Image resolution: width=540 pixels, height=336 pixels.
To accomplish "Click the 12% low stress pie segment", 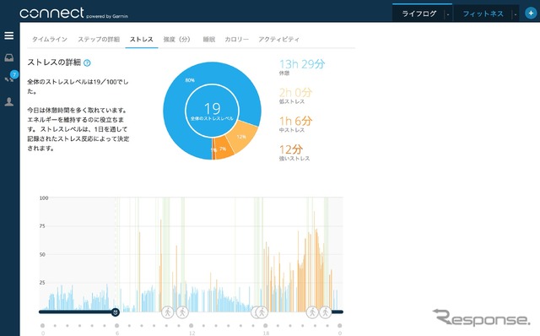I will (x=241, y=137).
